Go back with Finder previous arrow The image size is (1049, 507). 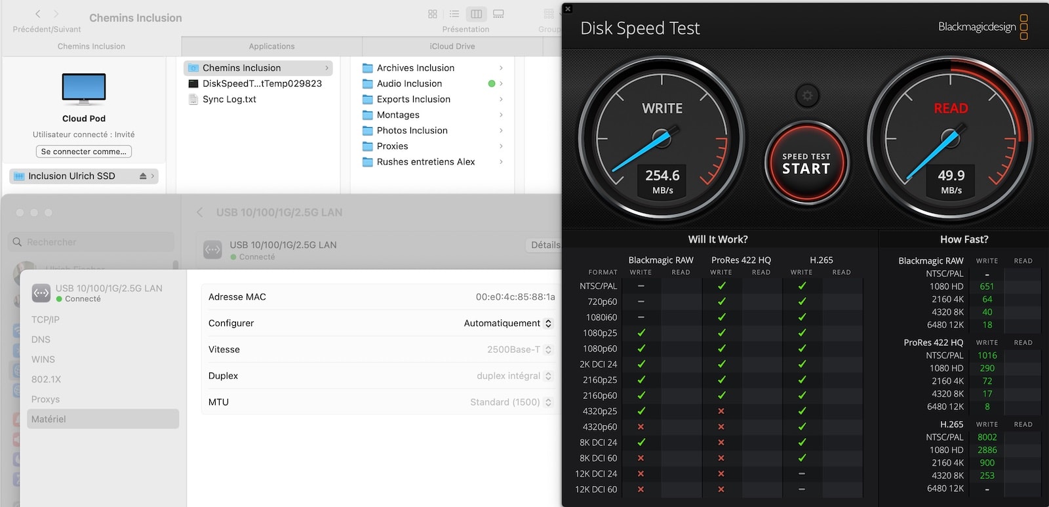38,14
